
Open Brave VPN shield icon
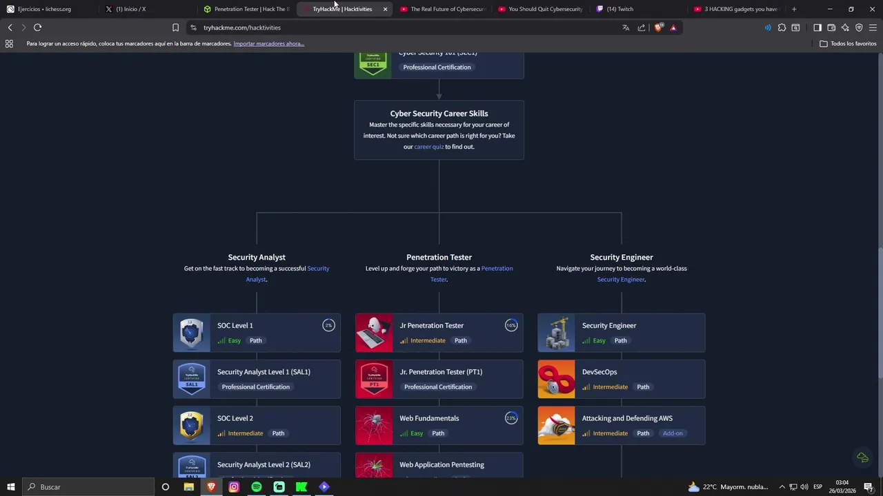859,28
